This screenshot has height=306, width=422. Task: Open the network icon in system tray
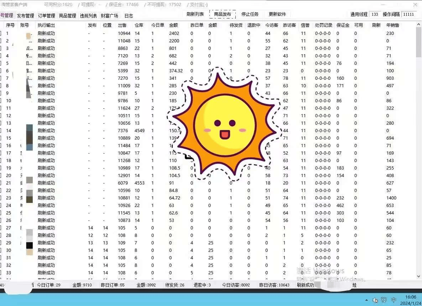tap(384, 300)
